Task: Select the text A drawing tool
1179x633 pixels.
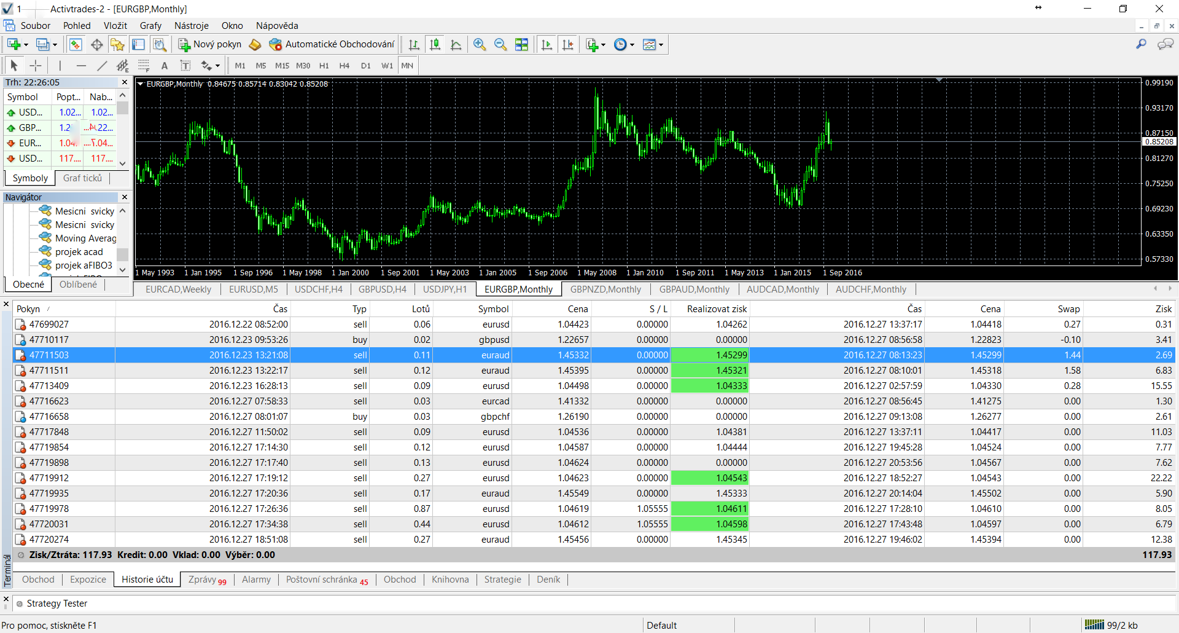Action: [x=164, y=65]
